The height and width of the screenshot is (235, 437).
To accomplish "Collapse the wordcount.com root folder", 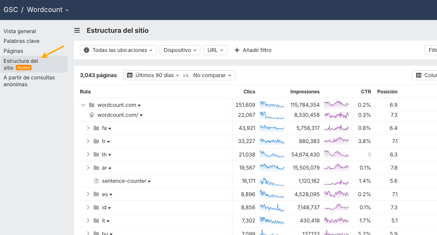I will [x=83, y=105].
